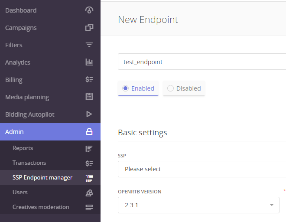This screenshot has width=286, height=222.
Task: Click the New Endpoint heading
Action: click(148, 20)
